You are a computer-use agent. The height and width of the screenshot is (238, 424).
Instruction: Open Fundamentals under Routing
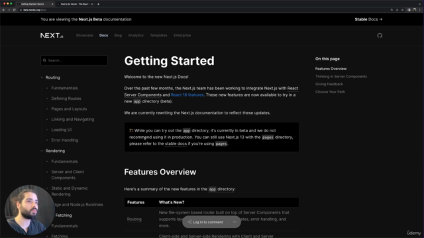(64, 88)
